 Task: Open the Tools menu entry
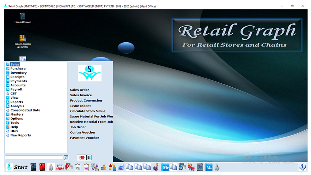(x=15, y=122)
